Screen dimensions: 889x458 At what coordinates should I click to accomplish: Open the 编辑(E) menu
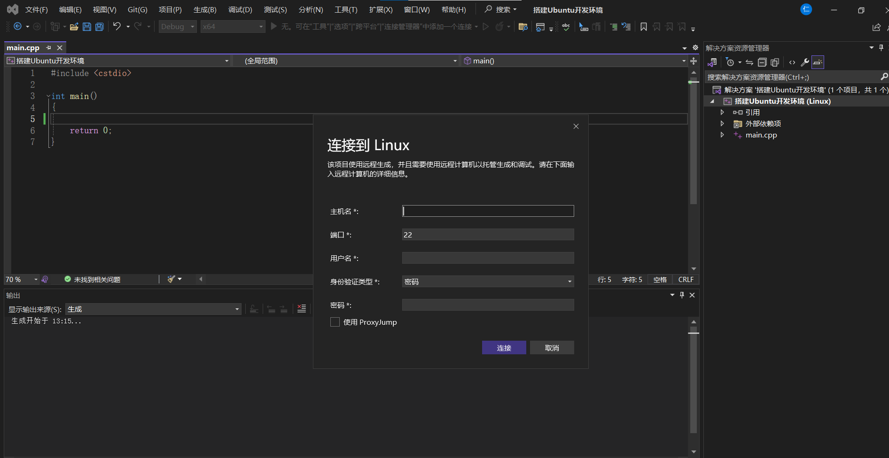coord(70,10)
